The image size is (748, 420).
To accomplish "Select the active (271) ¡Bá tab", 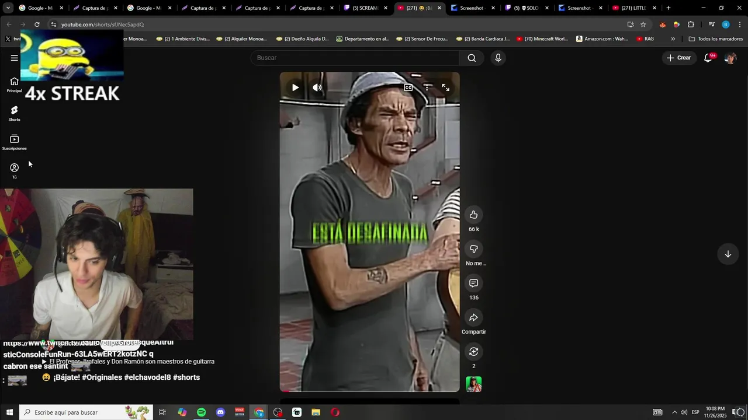I will 419,8.
